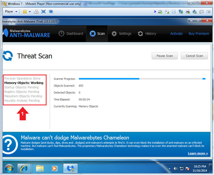Send Ctrl+Alt+Del to the virtual machine
The width and height of the screenshot is (214, 175).
[x=36, y=12]
